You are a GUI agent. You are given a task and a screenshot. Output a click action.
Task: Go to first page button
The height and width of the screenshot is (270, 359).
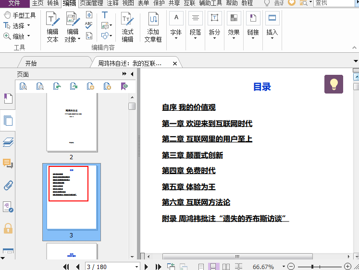[66, 267]
